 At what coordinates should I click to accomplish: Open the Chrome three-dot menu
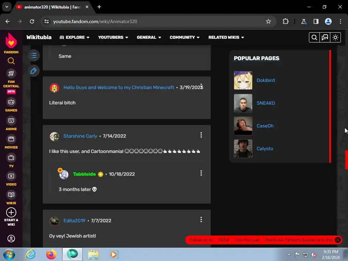341,21
